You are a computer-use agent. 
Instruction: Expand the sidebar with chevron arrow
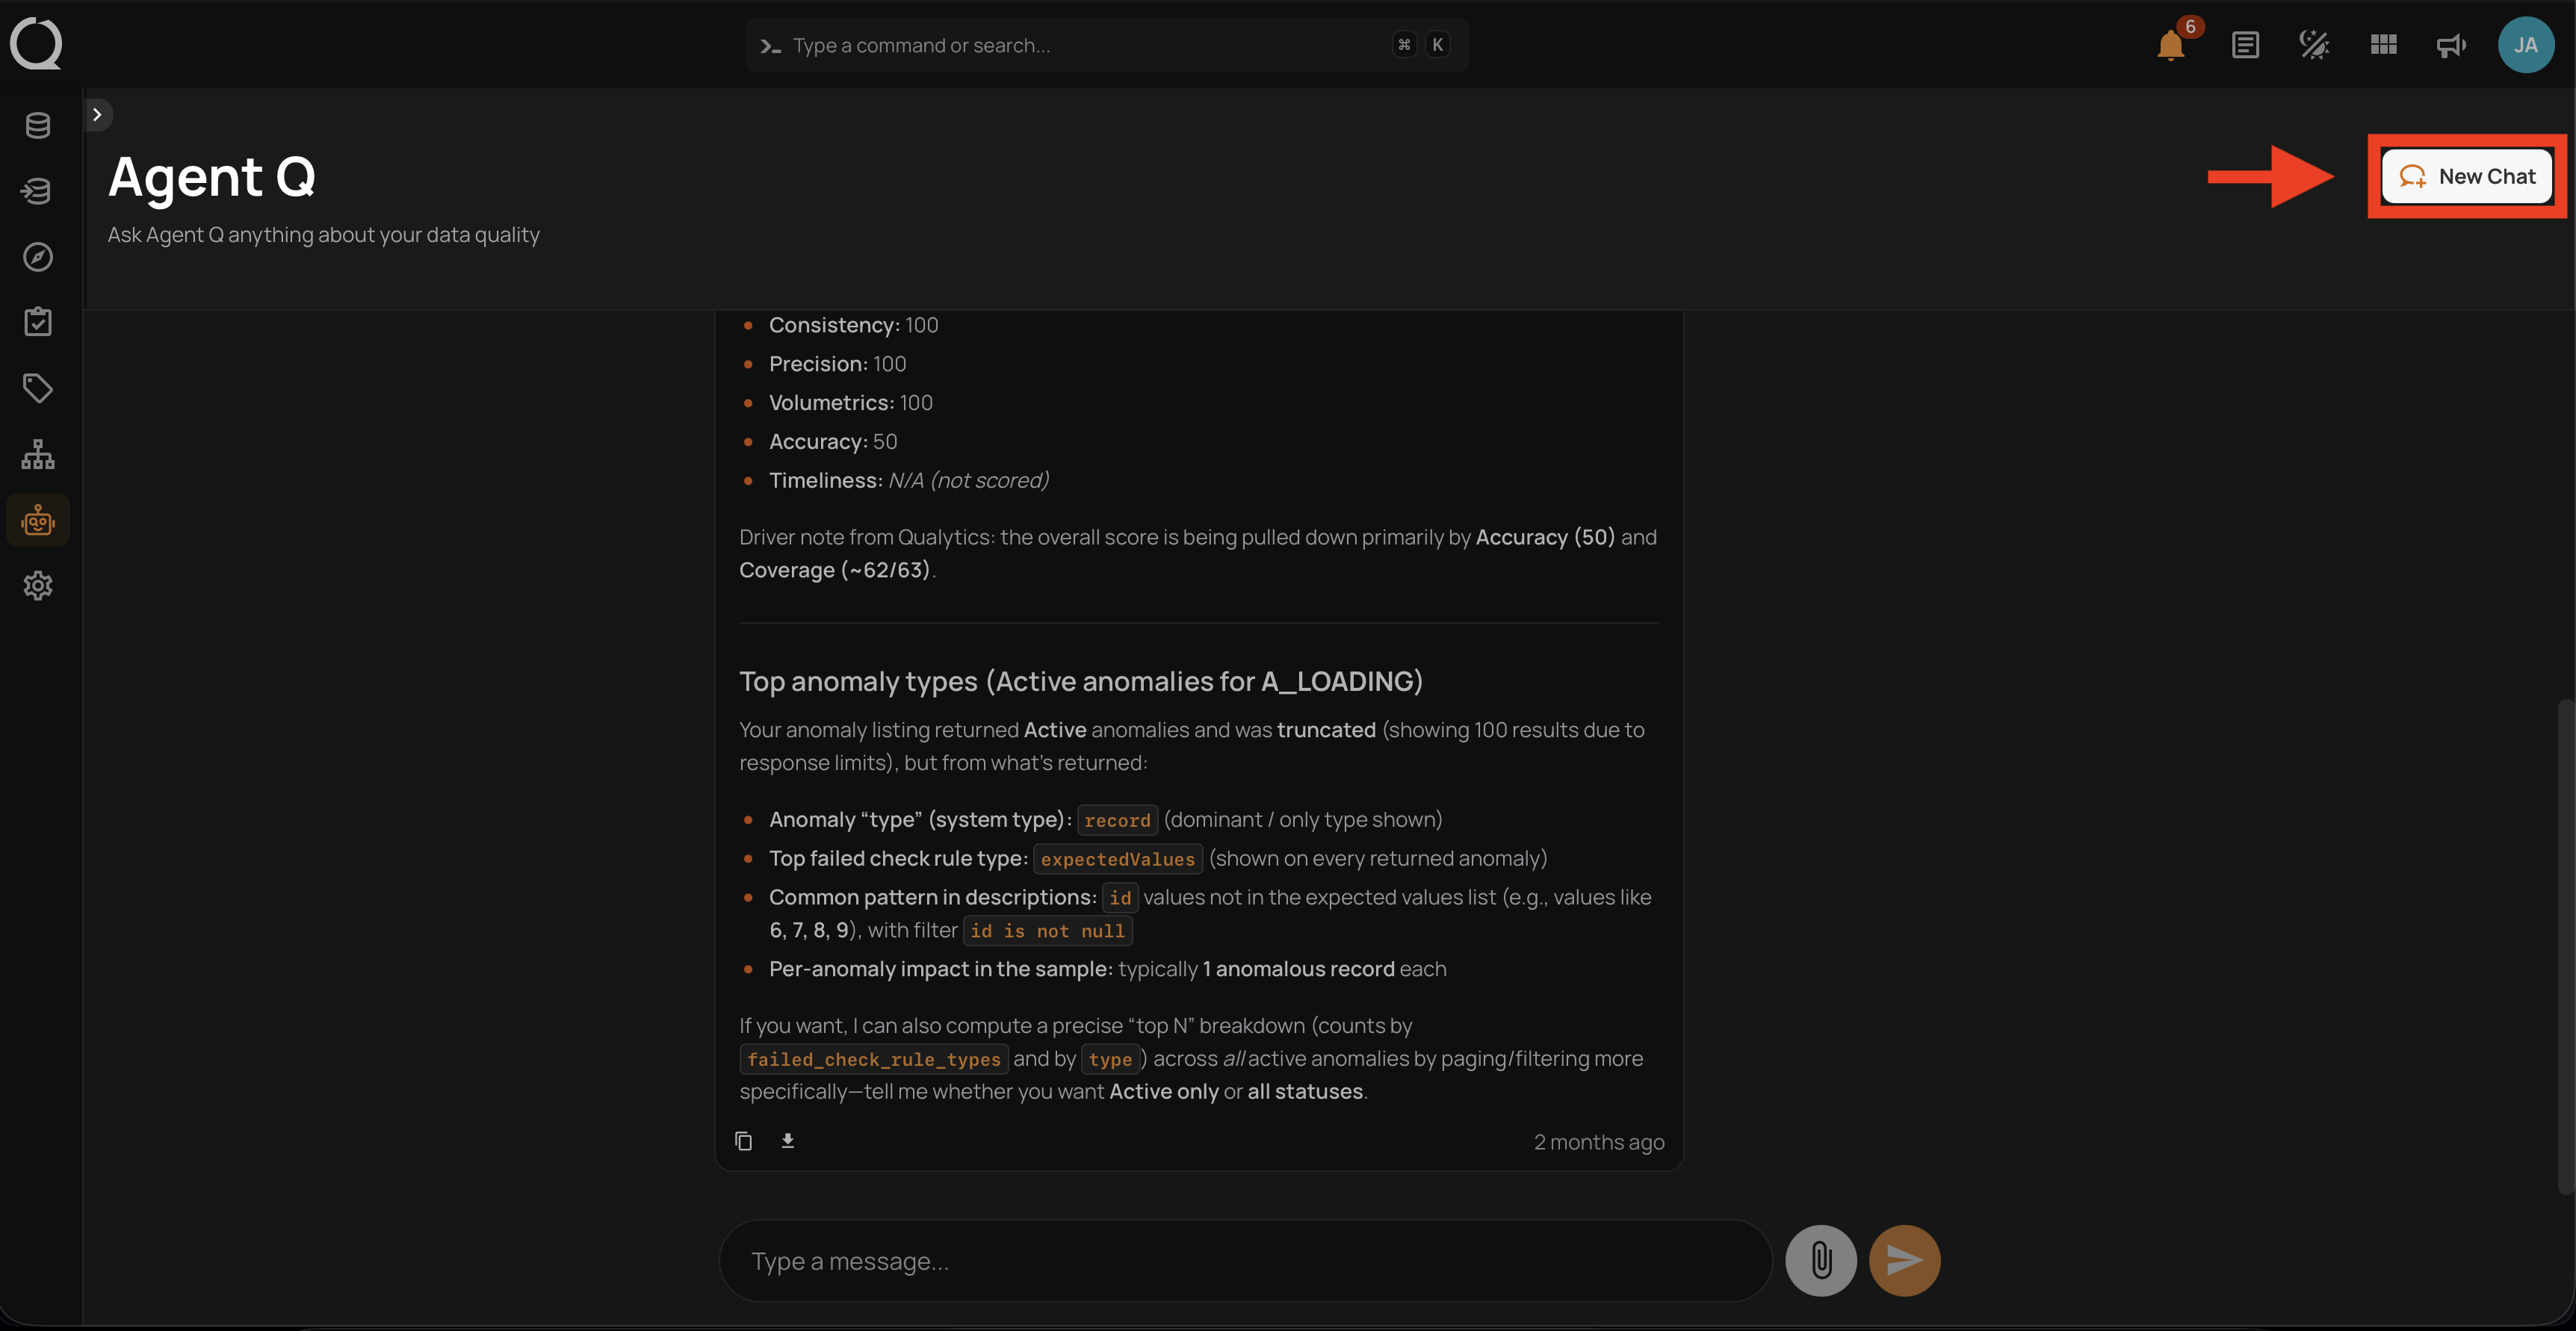(97, 115)
